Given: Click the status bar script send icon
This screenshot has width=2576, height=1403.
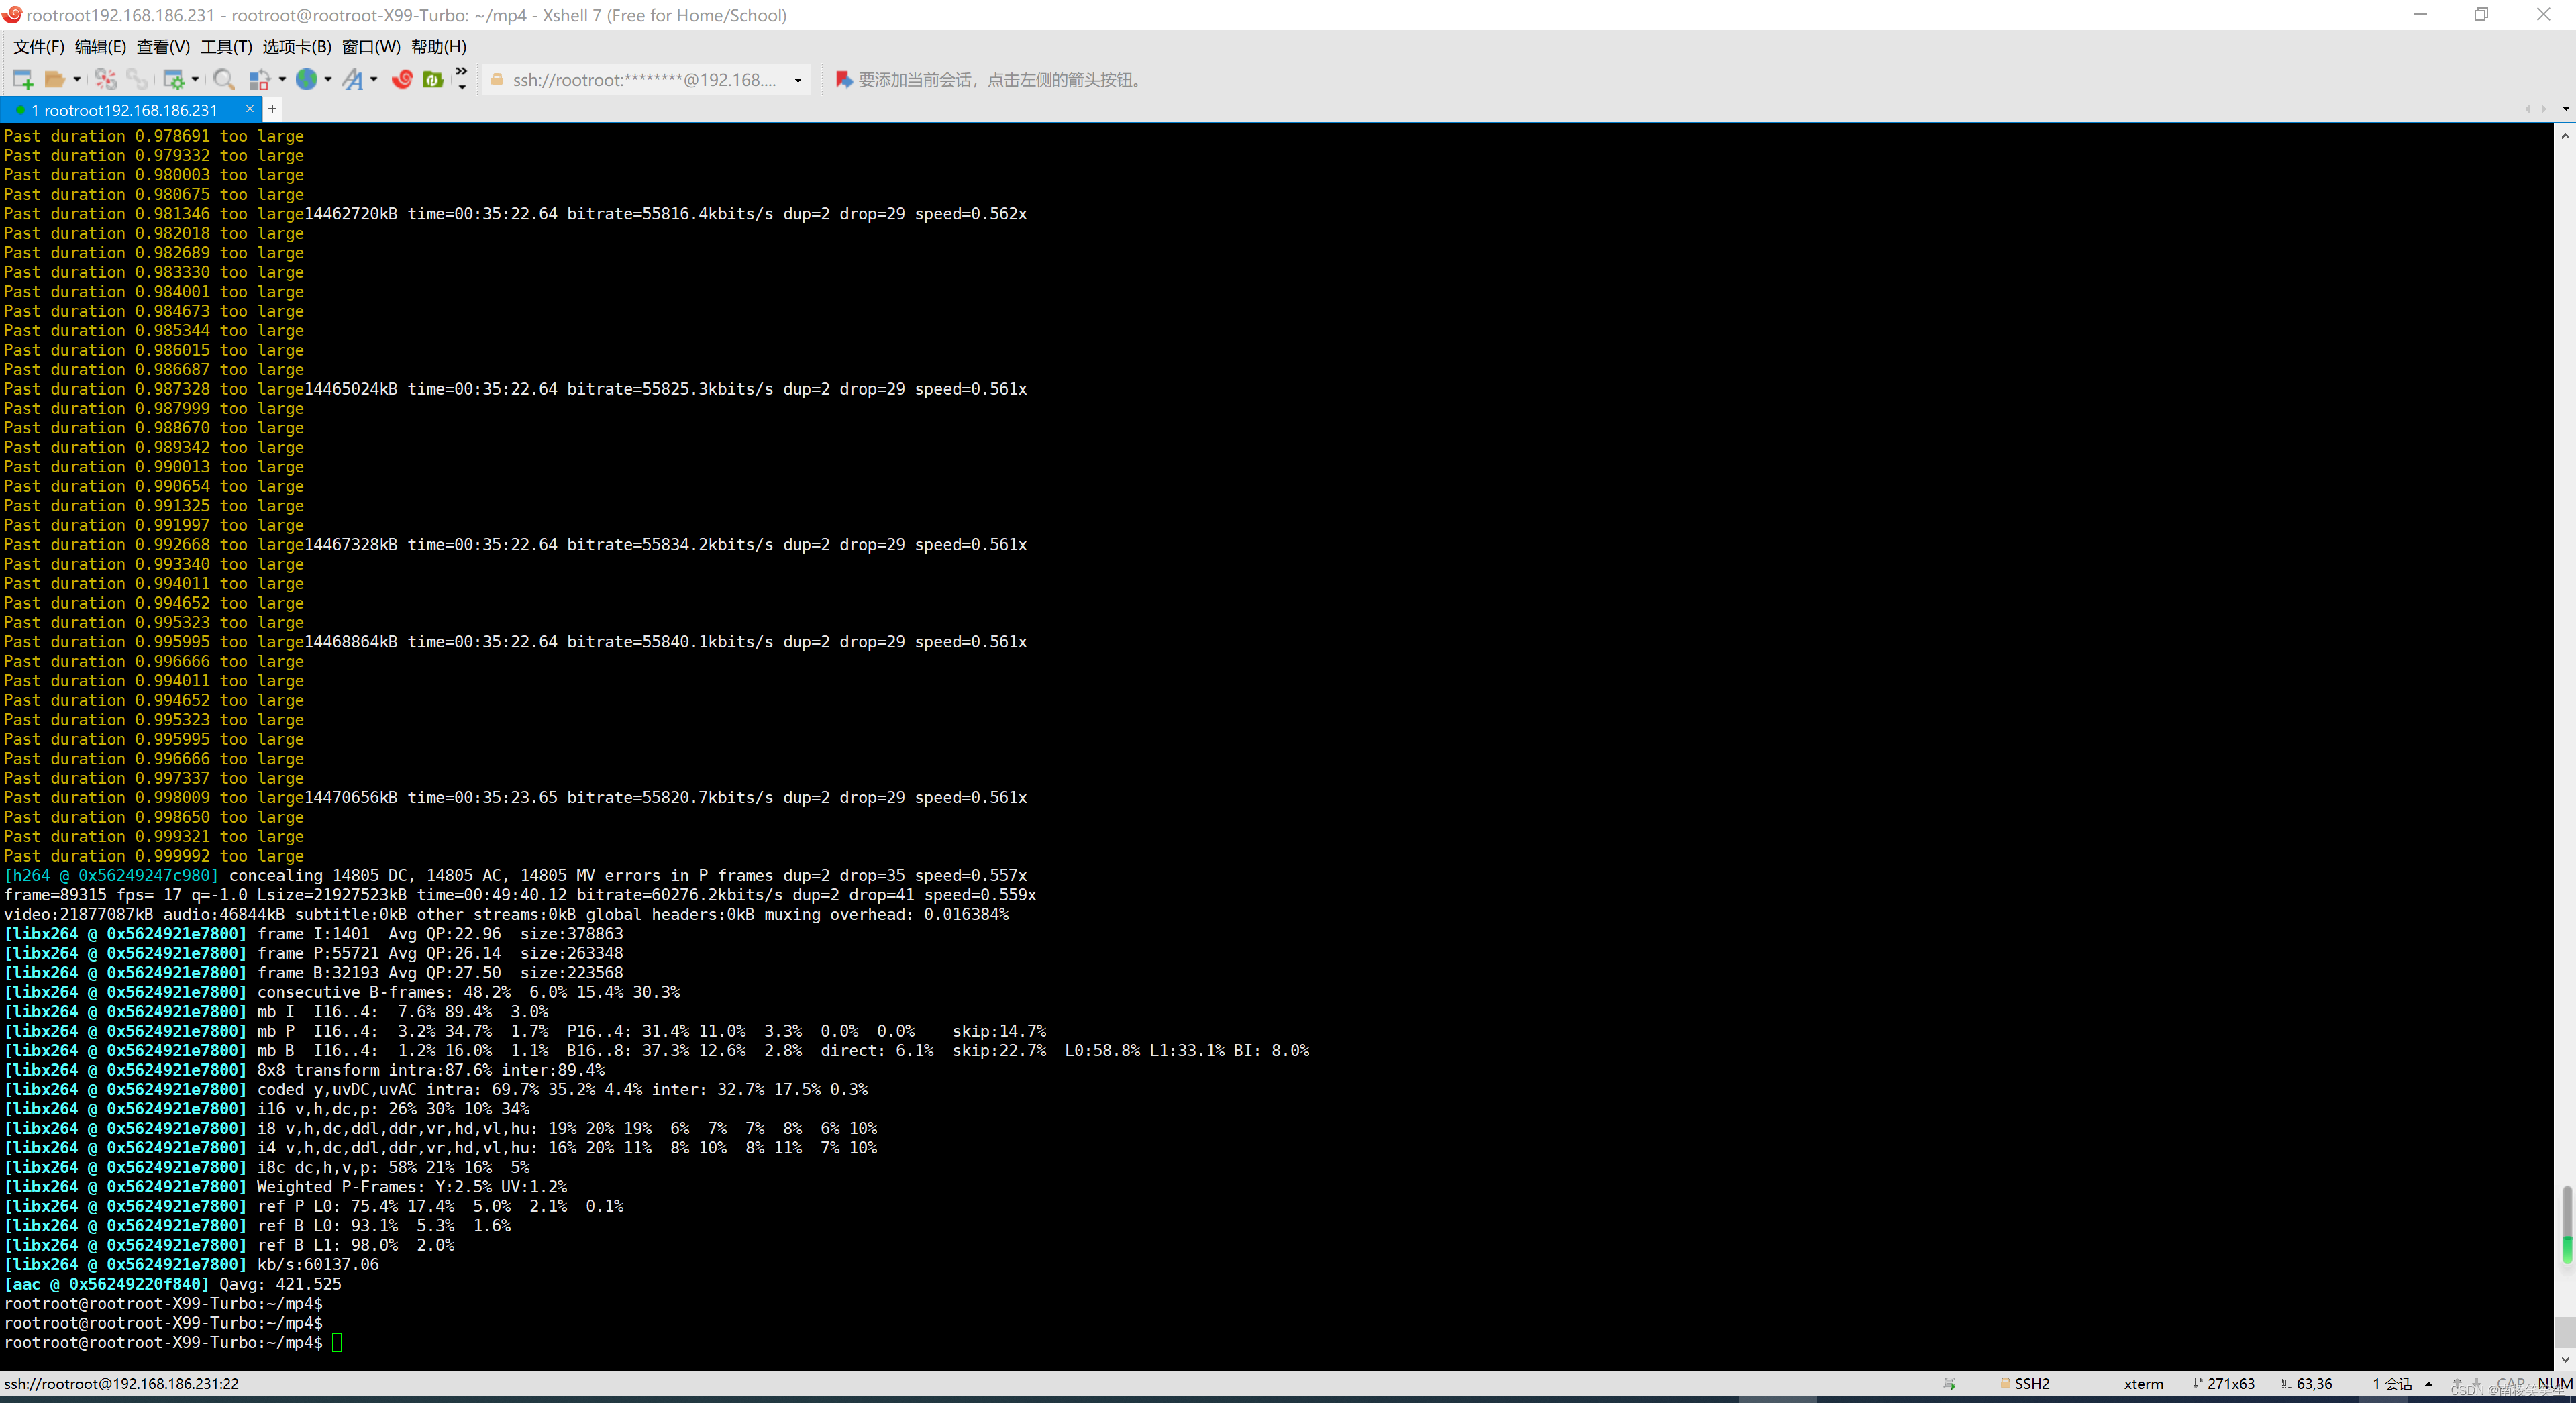Looking at the screenshot, I should tap(1949, 1383).
